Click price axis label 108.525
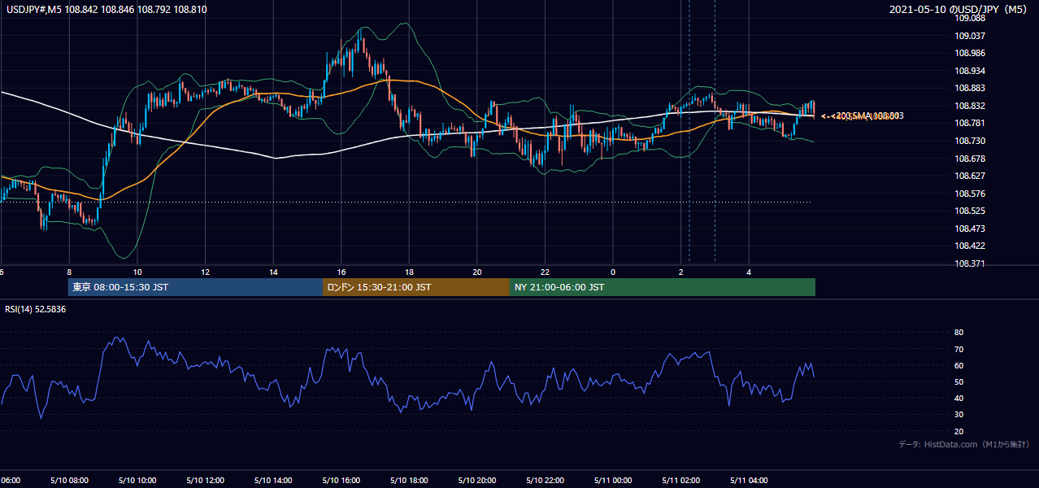Screen dimensions: 1039x488 [x=971, y=211]
